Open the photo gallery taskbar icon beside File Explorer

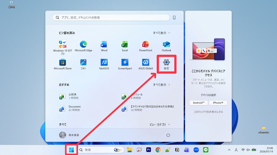click(x=139, y=150)
